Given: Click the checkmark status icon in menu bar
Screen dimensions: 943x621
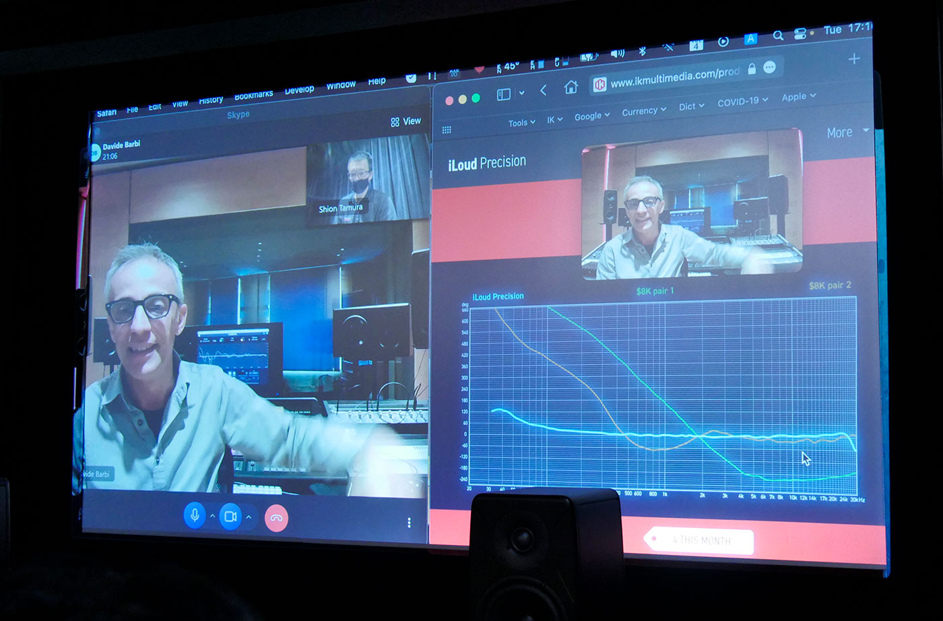Looking at the screenshot, I should point(411,77).
